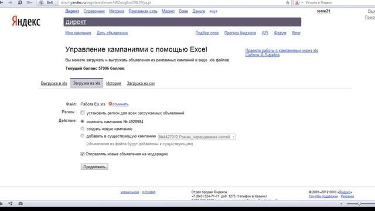Open Дать объявление
The height and width of the screenshot is (211, 375).
[112, 33]
